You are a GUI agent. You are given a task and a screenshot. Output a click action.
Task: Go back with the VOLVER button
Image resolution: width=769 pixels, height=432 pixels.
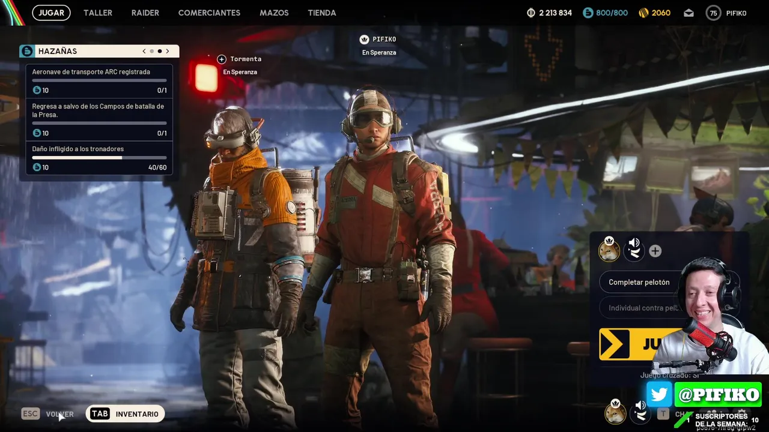pyautogui.click(x=60, y=414)
